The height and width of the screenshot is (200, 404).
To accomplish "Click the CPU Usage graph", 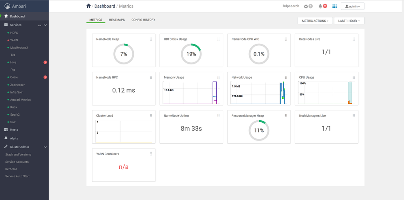I will pyautogui.click(x=326, y=93).
